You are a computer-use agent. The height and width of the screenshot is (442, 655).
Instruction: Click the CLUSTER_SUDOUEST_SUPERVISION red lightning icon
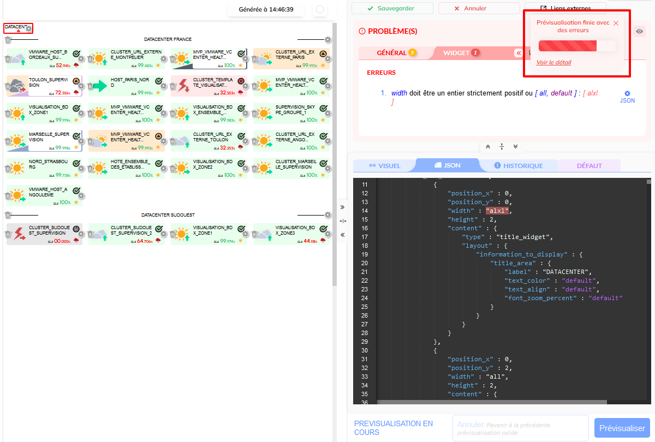coord(20,234)
